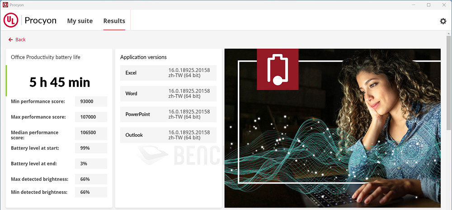
Task: Click the Application versions heading
Action: point(143,57)
